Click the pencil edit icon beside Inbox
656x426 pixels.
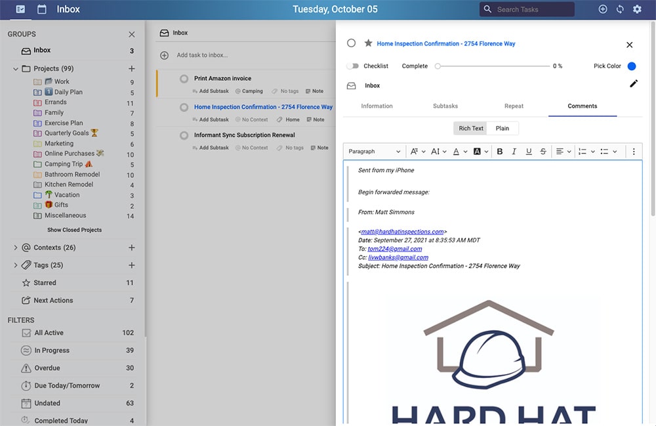pyautogui.click(x=633, y=83)
